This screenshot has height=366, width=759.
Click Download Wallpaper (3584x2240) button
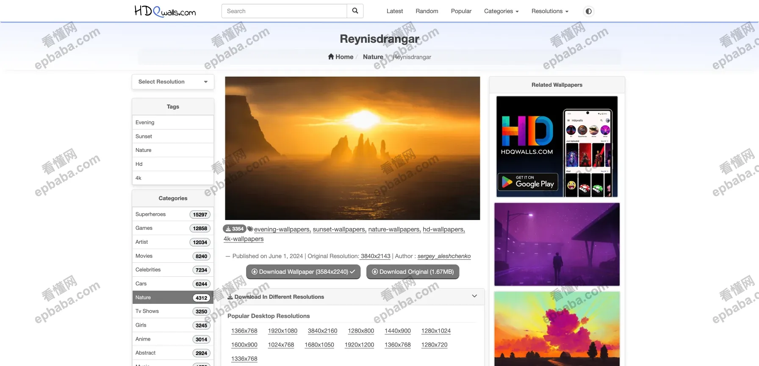point(303,272)
